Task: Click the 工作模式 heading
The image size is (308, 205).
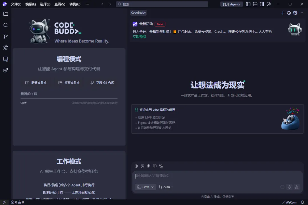Action: (x=69, y=161)
